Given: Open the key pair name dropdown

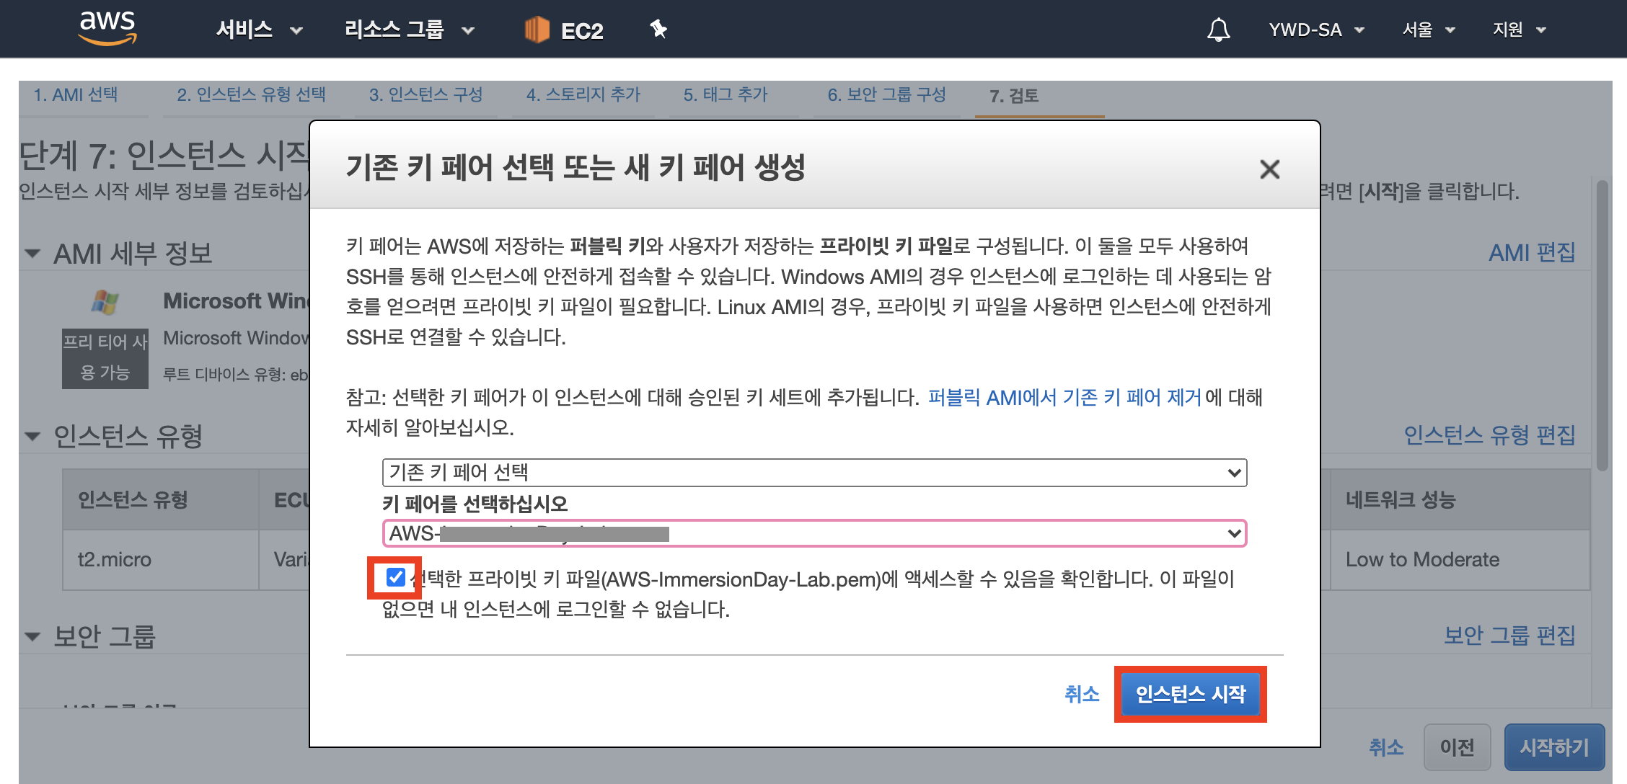Looking at the screenshot, I should point(813,533).
